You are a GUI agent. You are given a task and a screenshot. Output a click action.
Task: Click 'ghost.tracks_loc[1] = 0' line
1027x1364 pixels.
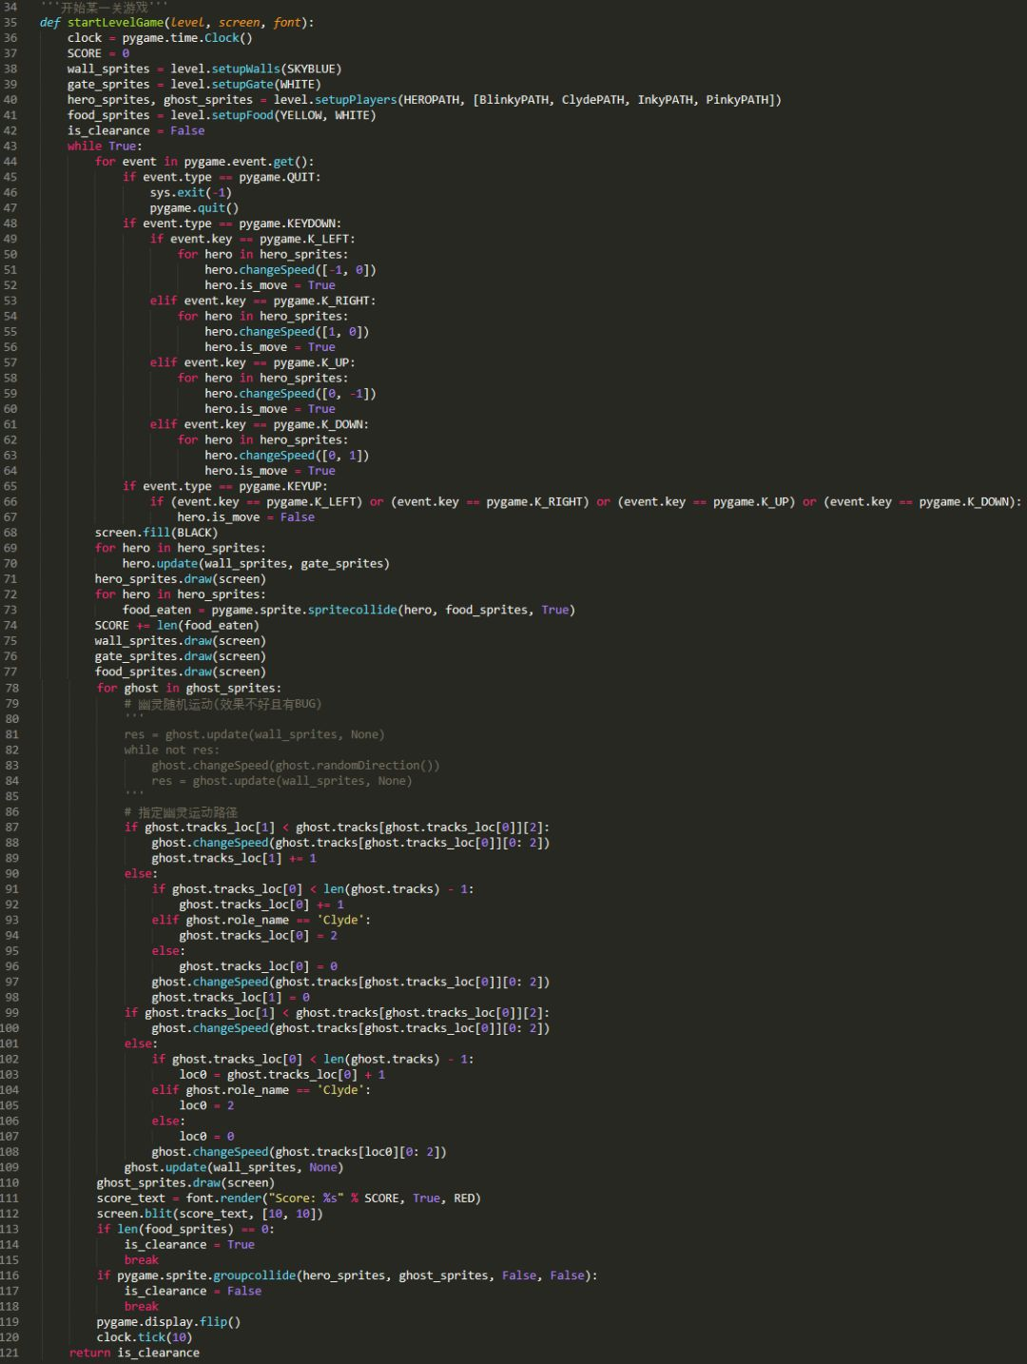[230, 998]
